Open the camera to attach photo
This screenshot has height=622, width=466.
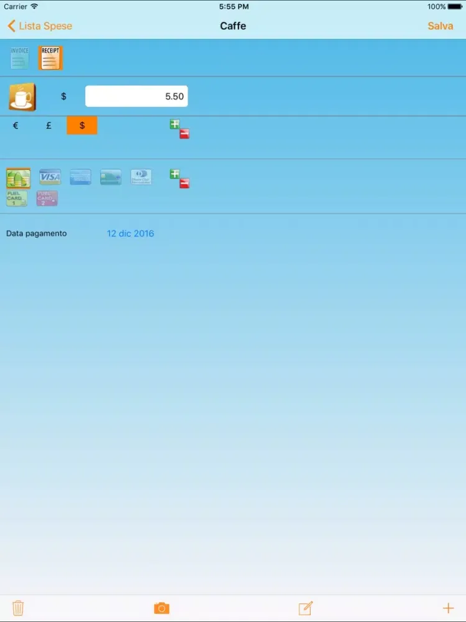click(162, 608)
